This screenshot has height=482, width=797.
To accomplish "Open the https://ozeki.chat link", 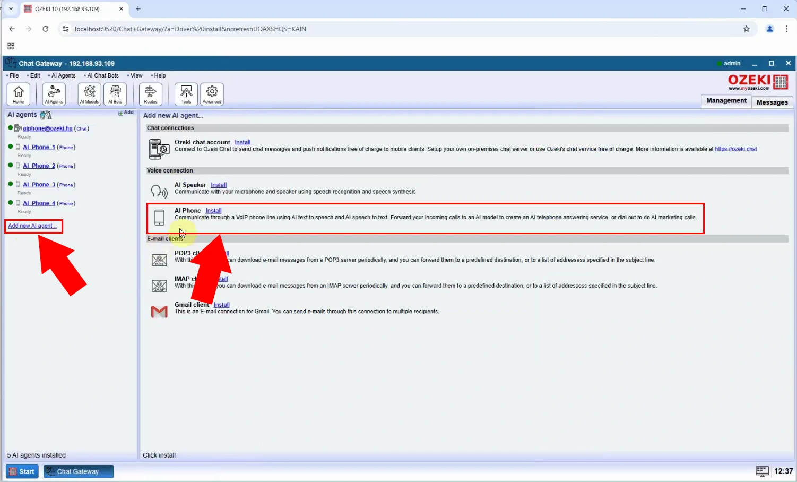I will (736, 149).
